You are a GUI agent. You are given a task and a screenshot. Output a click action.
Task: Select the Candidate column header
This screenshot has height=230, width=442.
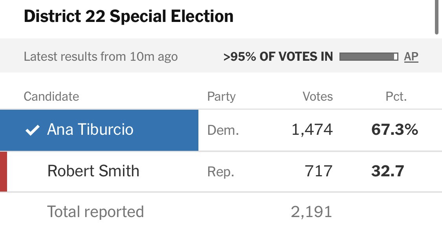pyautogui.click(x=51, y=96)
